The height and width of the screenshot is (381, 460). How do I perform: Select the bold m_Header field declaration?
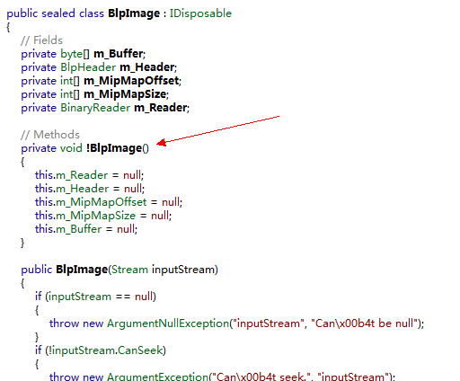click(x=147, y=67)
